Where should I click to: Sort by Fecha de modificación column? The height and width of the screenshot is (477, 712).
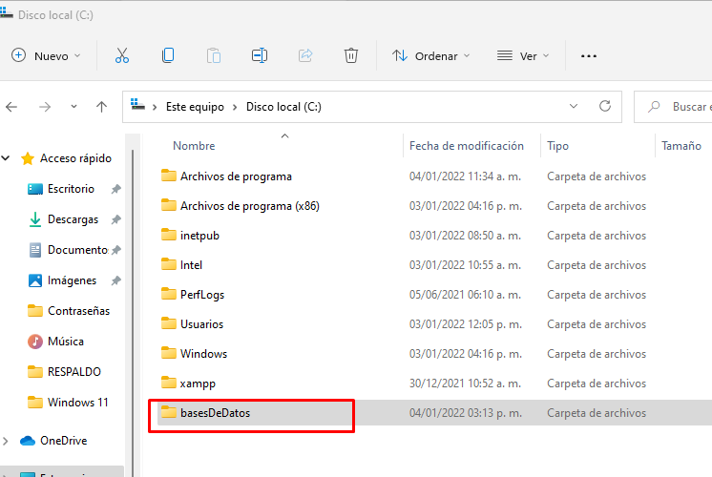click(466, 146)
